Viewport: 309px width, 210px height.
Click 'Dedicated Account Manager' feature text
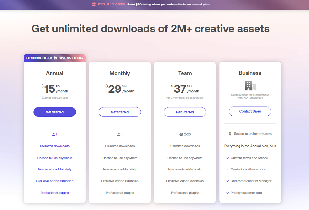pyautogui.click(x=251, y=181)
